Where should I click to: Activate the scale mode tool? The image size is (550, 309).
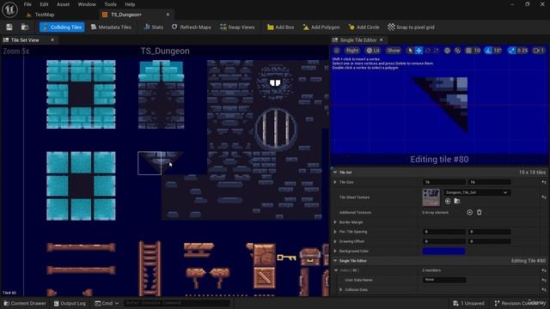(x=436, y=51)
